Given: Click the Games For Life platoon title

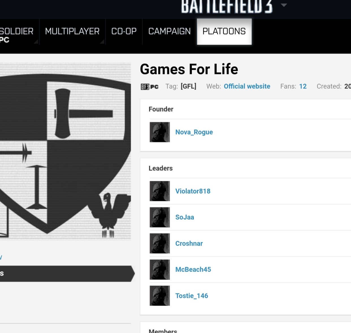Looking at the screenshot, I should click(x=189, y=69).
